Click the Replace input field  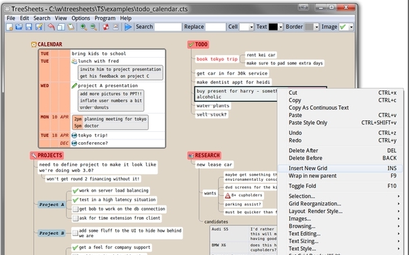pos(215,27)
